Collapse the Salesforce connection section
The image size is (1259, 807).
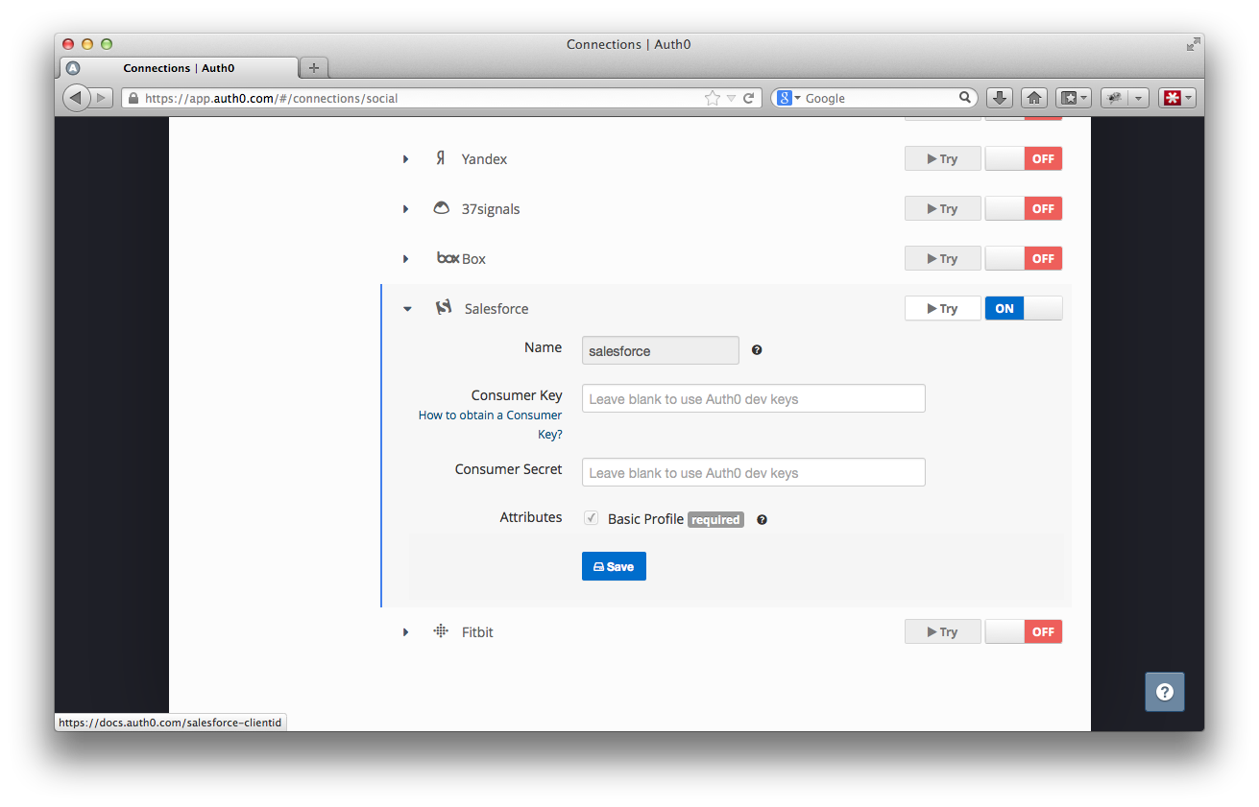pyautogui.click(x=407, y=309)
